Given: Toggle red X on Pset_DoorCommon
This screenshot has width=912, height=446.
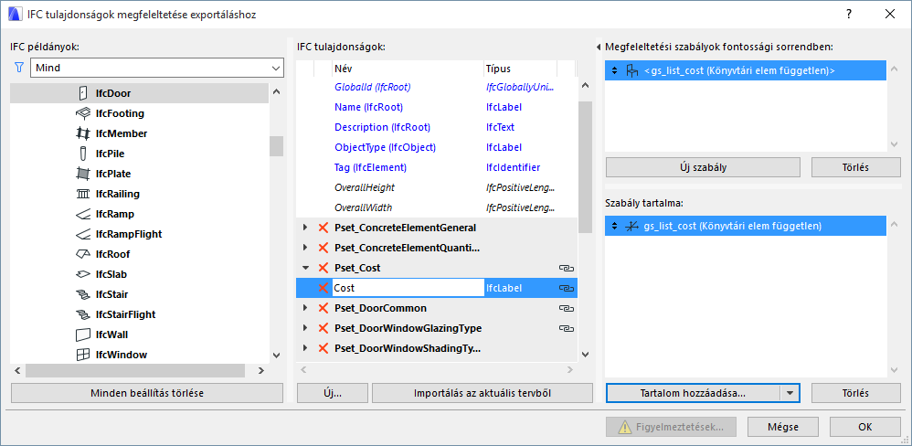Looking at the screenshot, I should pos(323,308).
